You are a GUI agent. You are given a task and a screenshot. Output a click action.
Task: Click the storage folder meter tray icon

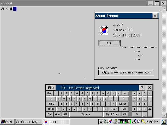(120, 122)
